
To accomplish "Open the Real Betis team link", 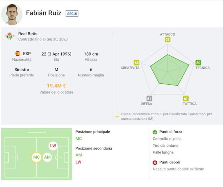I will click(28, 34).
